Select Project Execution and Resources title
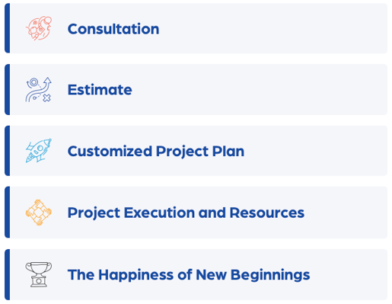 (186, 213)
